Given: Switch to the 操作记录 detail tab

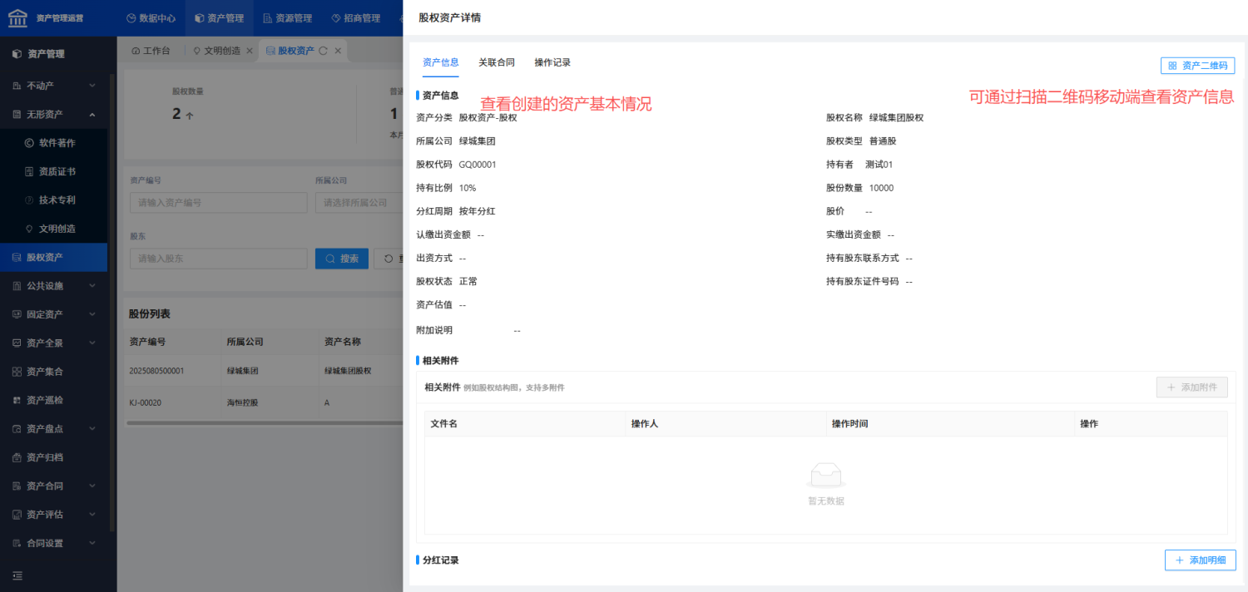Looking at the screenshot, I should point(552,62).
